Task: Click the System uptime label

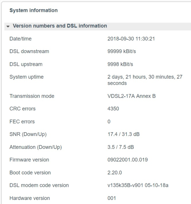Action: pos(26,77)
